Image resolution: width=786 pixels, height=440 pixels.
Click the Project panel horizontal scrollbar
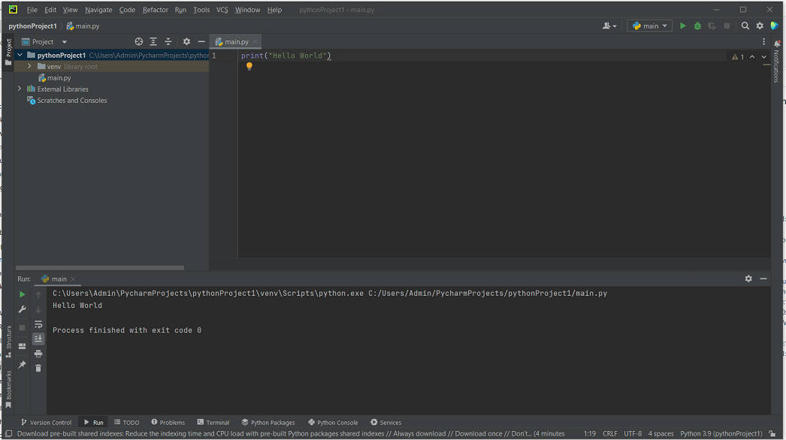click(100, 267)
